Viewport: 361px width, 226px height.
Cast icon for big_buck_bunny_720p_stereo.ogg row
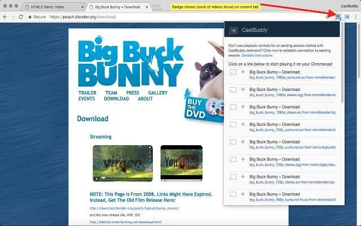pos(233,159)
